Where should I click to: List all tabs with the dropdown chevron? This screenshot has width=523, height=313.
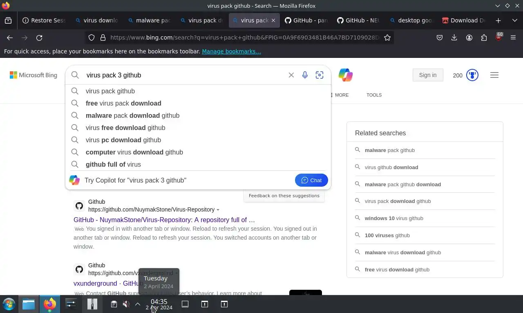515,20
